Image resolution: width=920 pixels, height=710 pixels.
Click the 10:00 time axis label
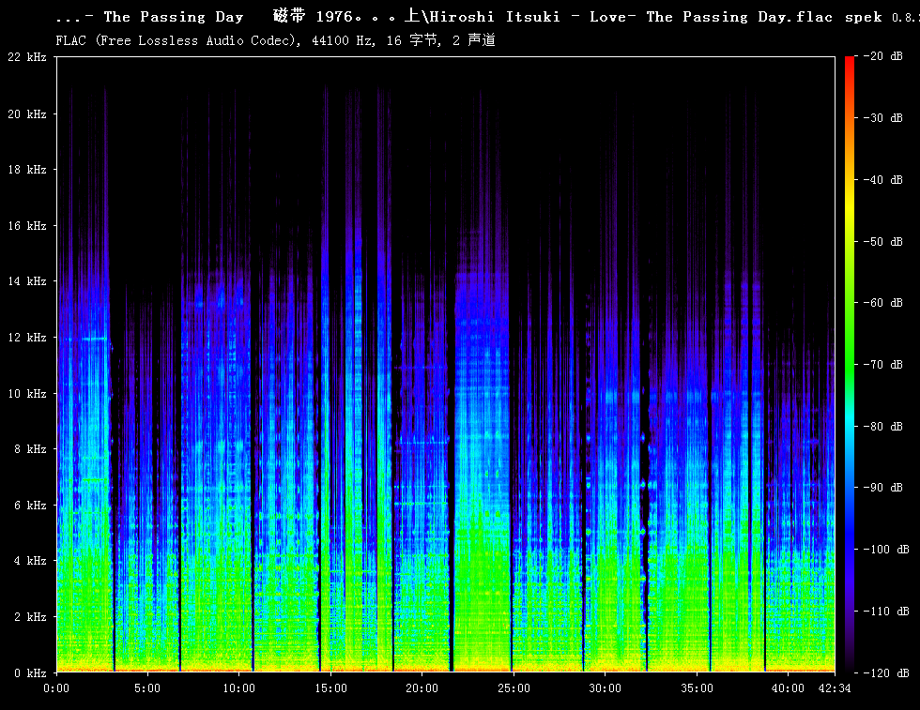pos(238,688)
